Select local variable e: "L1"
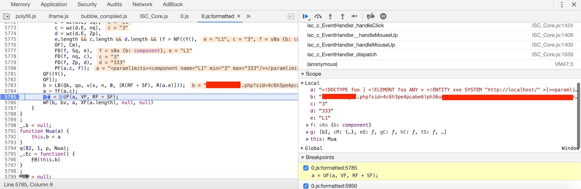The height and width of the screenshot is (189, 581). click(320, 118)
